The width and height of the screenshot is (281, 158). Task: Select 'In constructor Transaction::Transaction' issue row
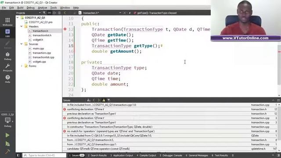pos(170,127)
